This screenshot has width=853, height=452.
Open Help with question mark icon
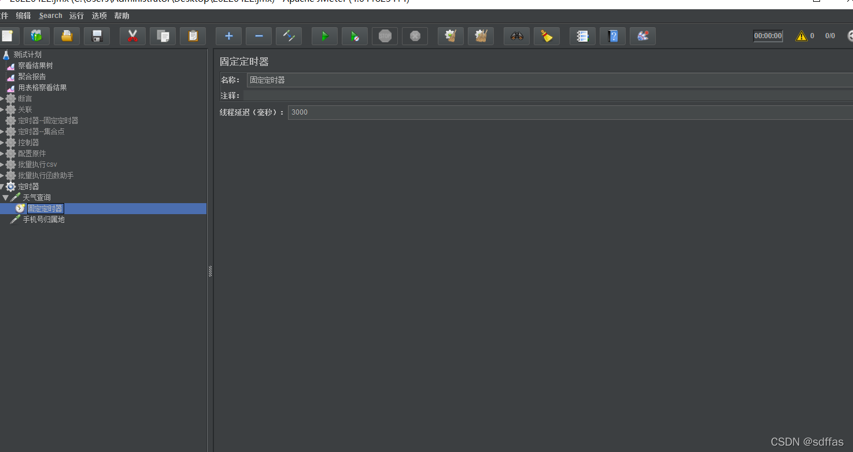[x=612, y=36]
